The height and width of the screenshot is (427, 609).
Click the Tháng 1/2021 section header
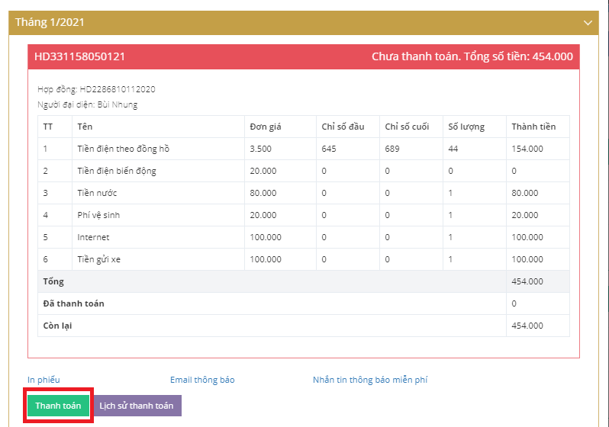pyautogui.click(x=50, y=22)
